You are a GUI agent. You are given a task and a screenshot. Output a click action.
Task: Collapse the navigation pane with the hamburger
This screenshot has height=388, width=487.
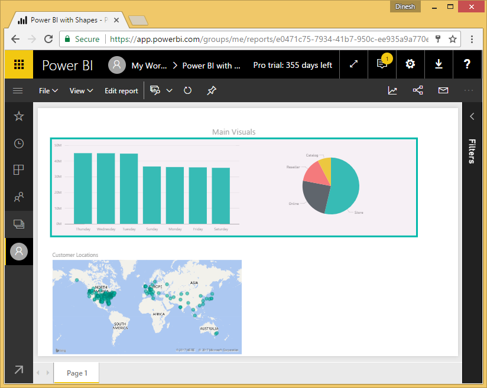[18, 90]
